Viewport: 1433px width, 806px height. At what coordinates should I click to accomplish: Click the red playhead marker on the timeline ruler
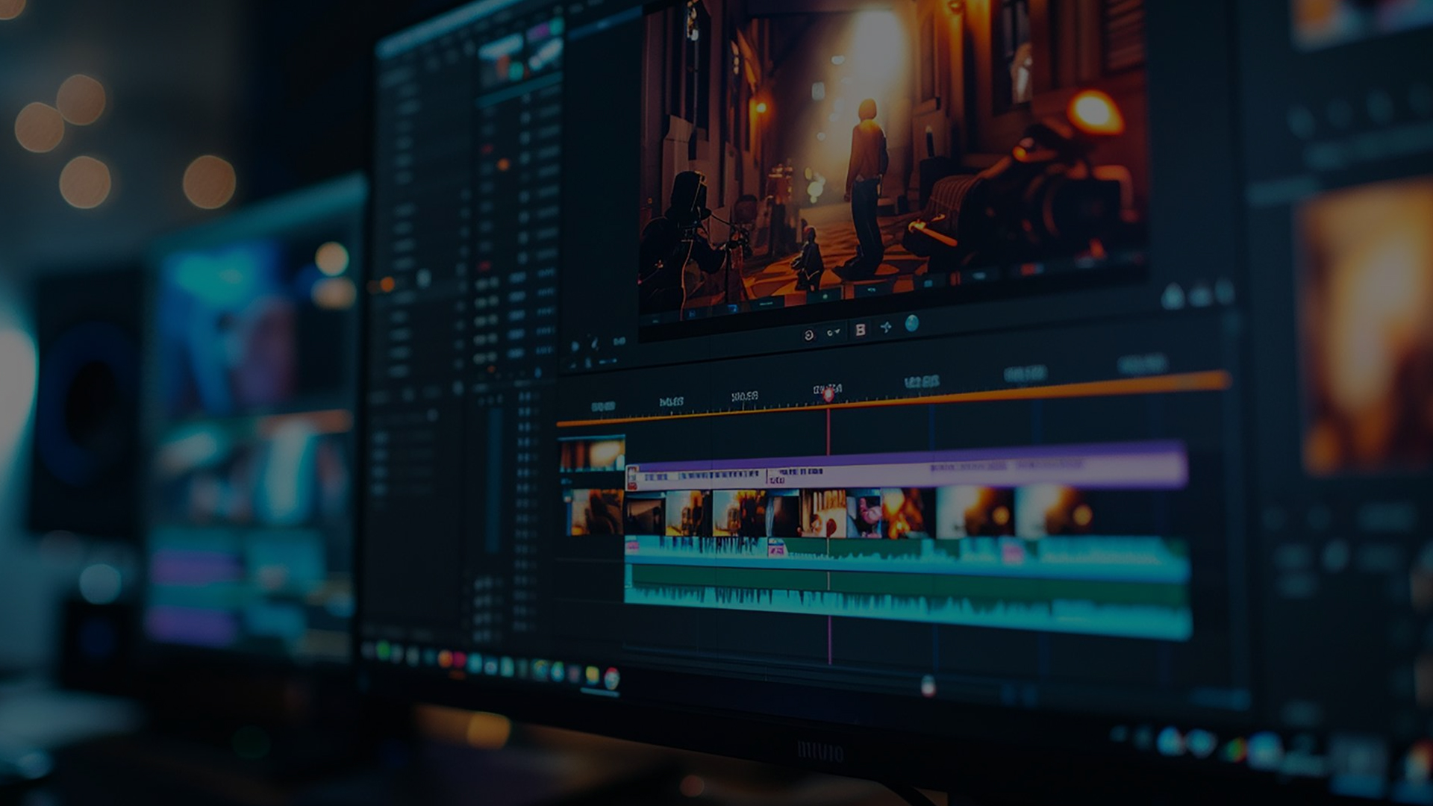[x=828, y=395]
